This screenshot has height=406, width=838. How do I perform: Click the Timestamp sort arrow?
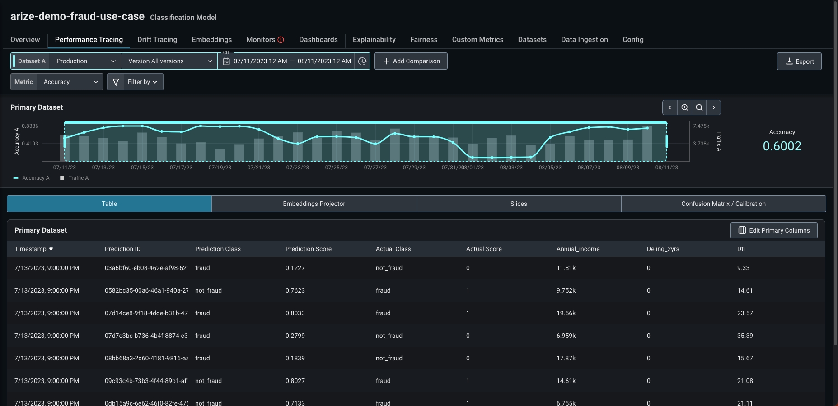click(51, 249)
